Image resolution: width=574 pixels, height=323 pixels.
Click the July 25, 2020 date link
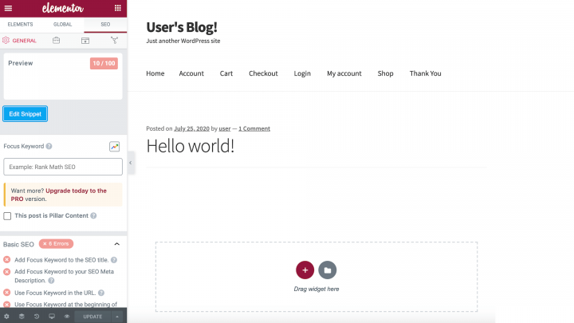point(191,128)
